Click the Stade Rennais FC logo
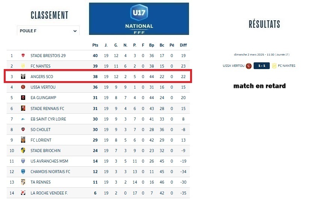Image resolution: width=325 pixels, height=202 pixels. pyautogui.click(x=23, y=109)
